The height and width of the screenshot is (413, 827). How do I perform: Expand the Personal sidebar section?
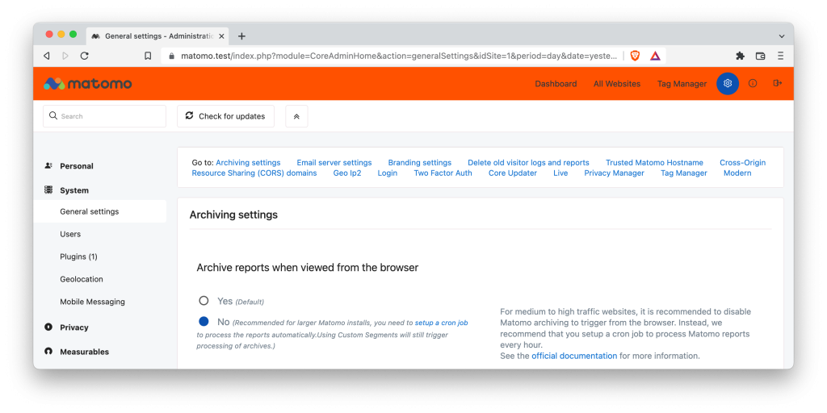pyautogui.click(x=77, y=166)
